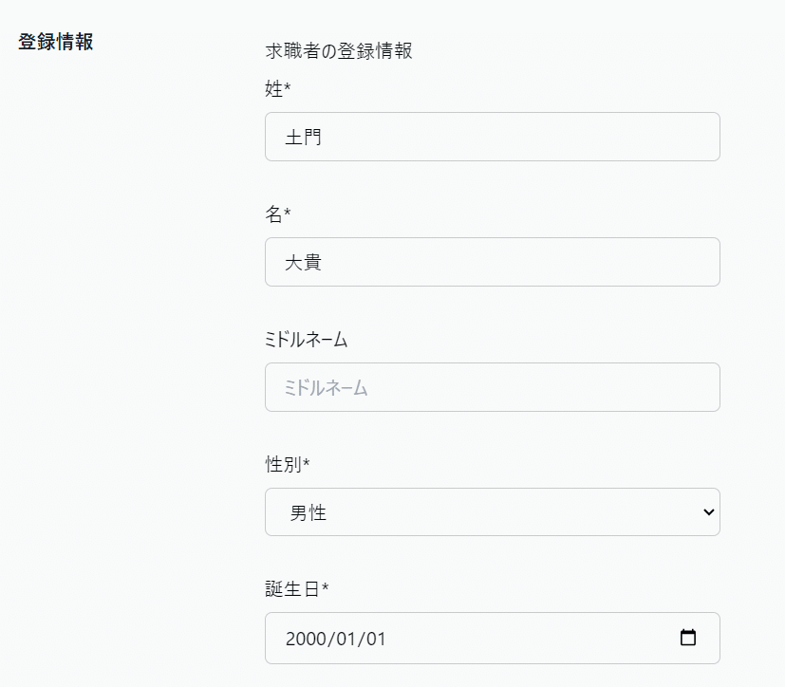785x687 pixels.
Task: Click the ミドルネーム label above the field
Action: tap(307, 340)
